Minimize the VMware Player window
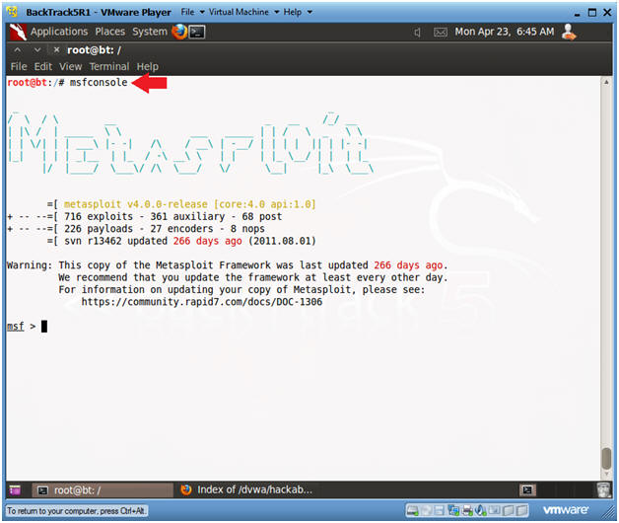 click(578, 13)
